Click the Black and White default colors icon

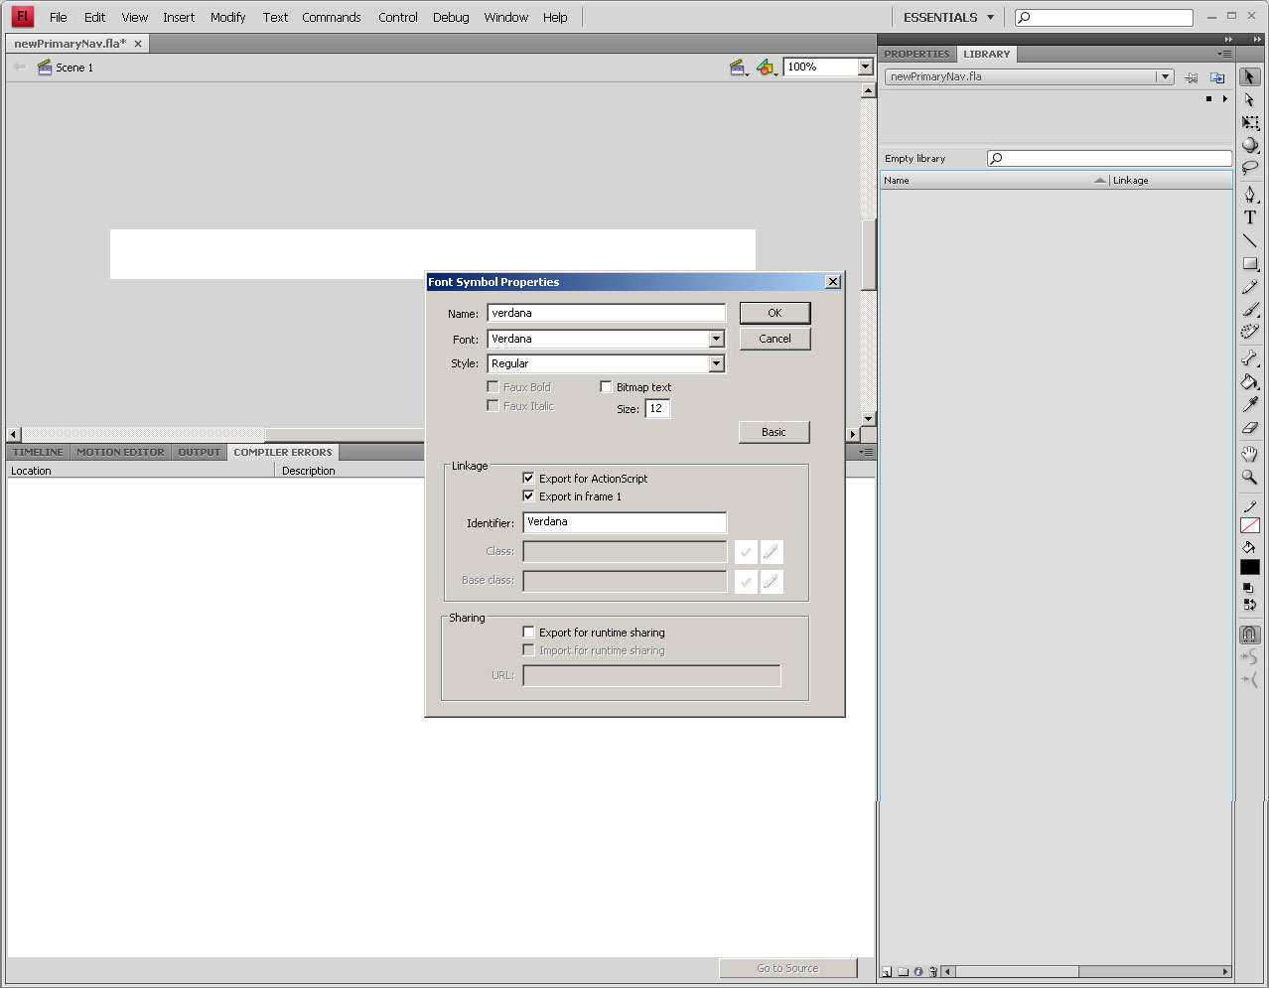click(x=1249, y=588)
